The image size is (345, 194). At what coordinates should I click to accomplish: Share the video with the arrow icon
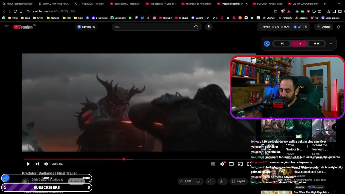click(x=209, y=181)
